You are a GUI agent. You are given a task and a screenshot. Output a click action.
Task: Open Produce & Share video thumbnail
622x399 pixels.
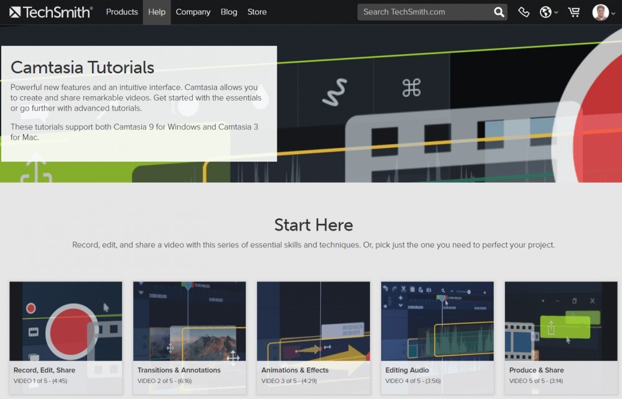(561, 321)
